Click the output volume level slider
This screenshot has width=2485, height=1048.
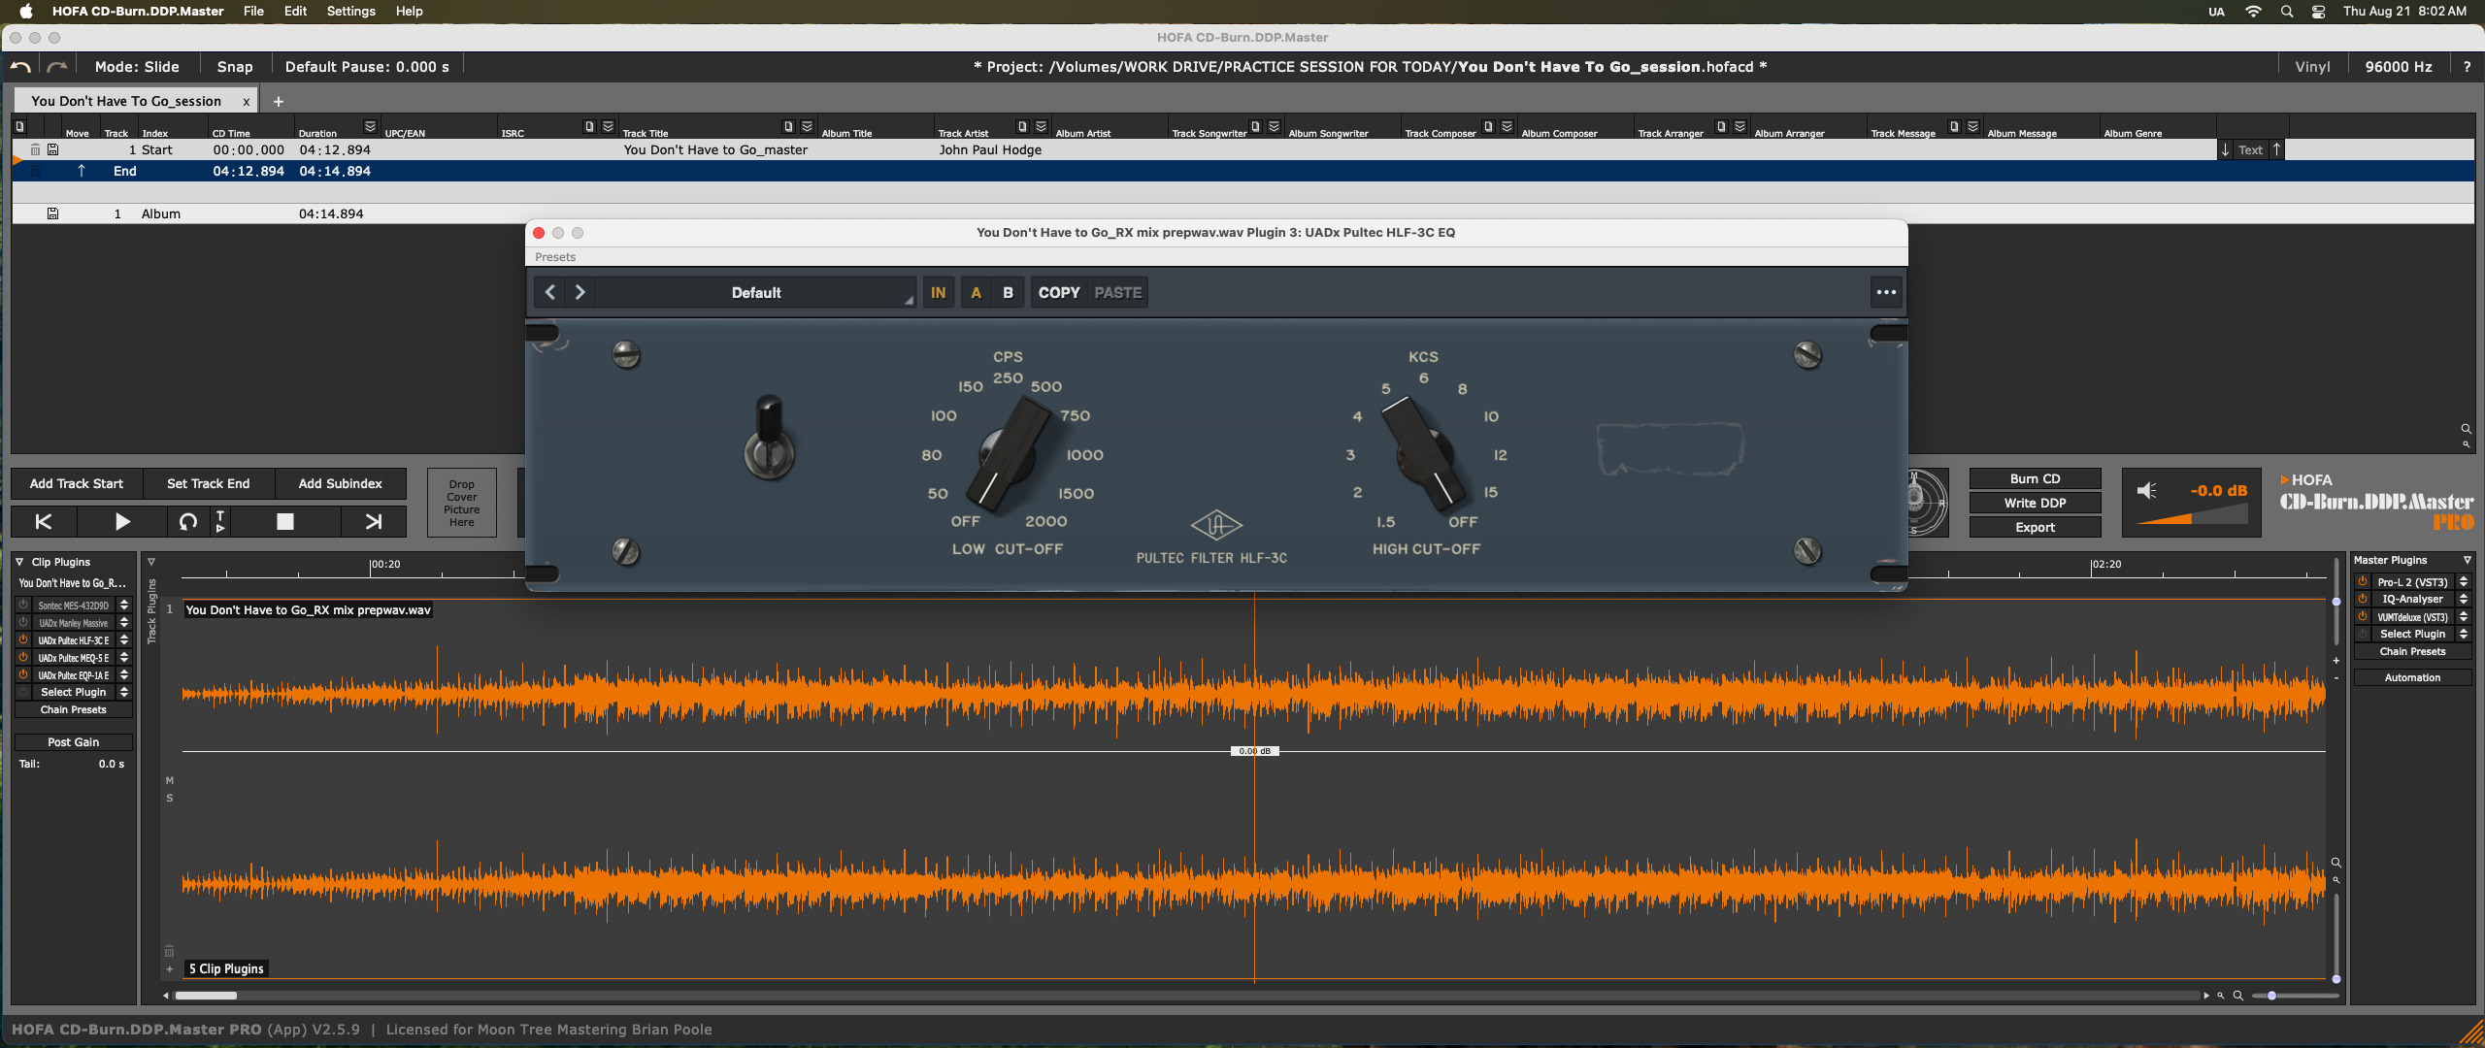pyautogui.click(x=2192, y=518)
